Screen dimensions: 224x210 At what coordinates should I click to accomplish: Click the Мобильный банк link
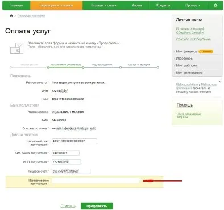[187, 85]
